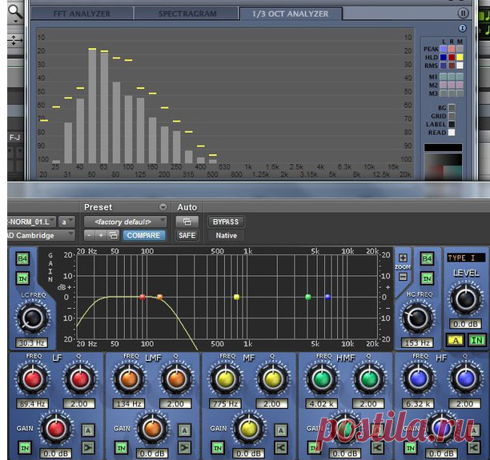Click the LC FREQ 30.3 Hz value field
This screenshot has height=460, width=490.
coord(32,342)
